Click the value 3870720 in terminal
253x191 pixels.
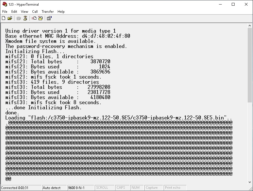pos(100,62)
